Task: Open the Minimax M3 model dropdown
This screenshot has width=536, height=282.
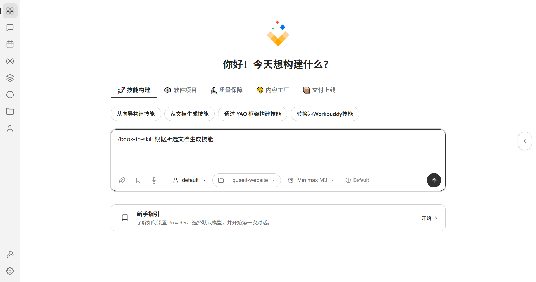Action: coord(311,180)
